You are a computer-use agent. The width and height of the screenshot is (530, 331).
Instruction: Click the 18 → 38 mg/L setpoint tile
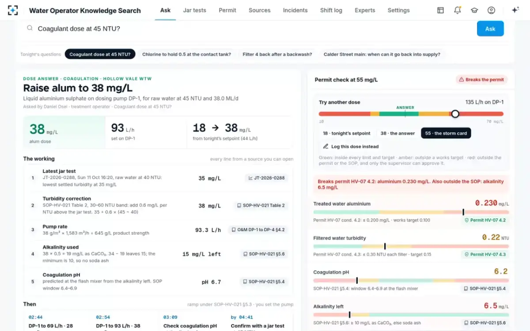pos(240,132)
